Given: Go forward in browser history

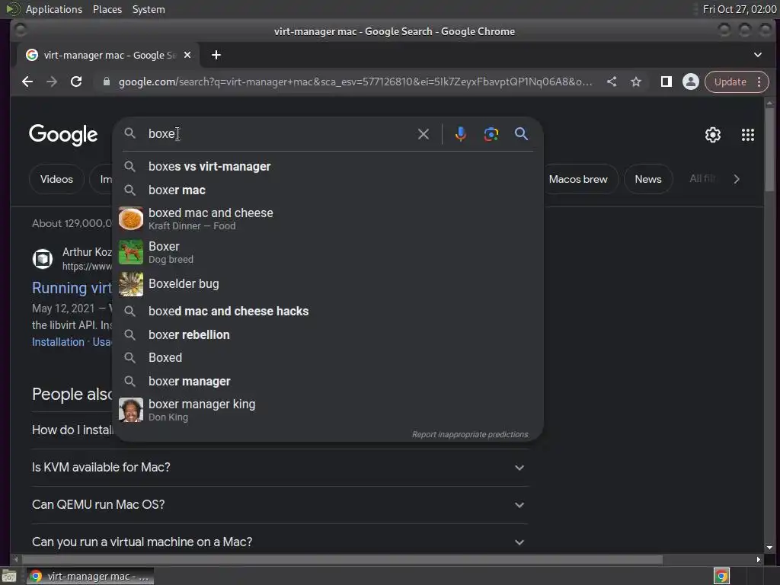Looking at the screenshot, I should point(52,82).
